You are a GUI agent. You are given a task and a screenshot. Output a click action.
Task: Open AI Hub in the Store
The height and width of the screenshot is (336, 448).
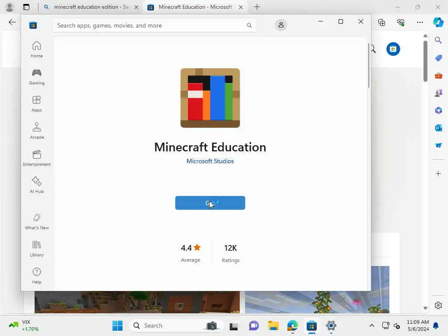coord(37,185)
